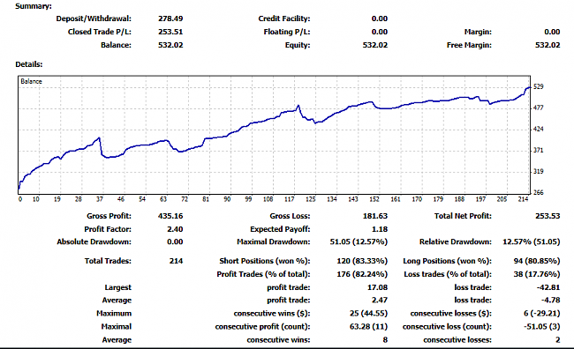Click the Equity value in summary
The width and height of the screenshot is (574, 349).
click(x=374, y=45)
